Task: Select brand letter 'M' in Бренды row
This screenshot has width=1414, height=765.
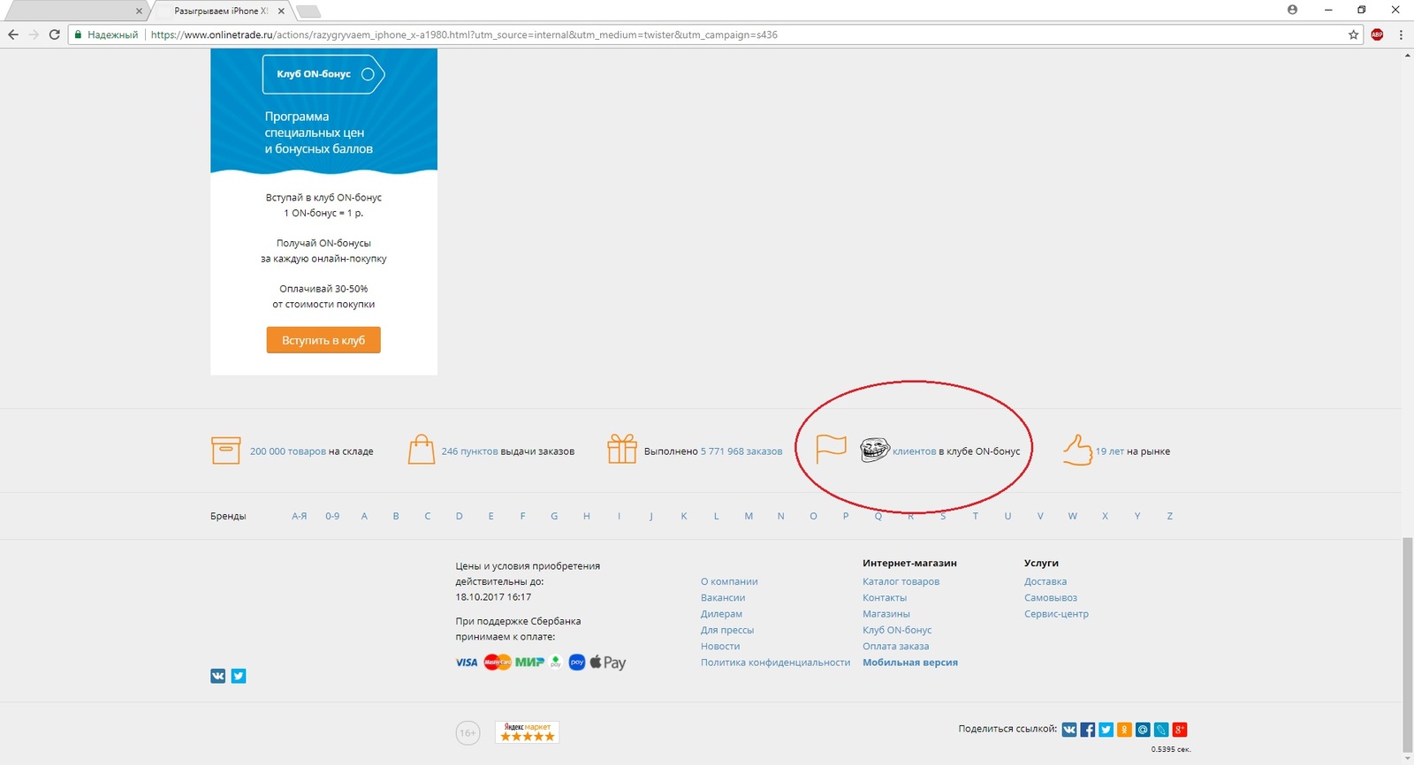Action: click(x=749, y=516)
